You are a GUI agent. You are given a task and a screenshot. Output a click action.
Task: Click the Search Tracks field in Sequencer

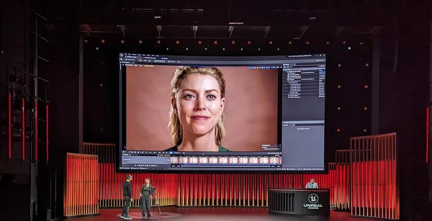coord(143,155)
